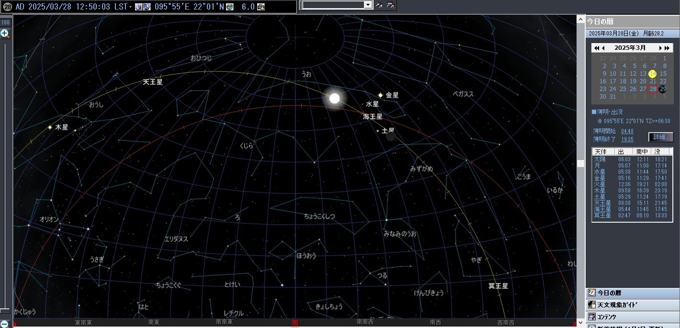Open the 今日の暦 panel tab
This screenshot has width=680, height=328.
633,293
